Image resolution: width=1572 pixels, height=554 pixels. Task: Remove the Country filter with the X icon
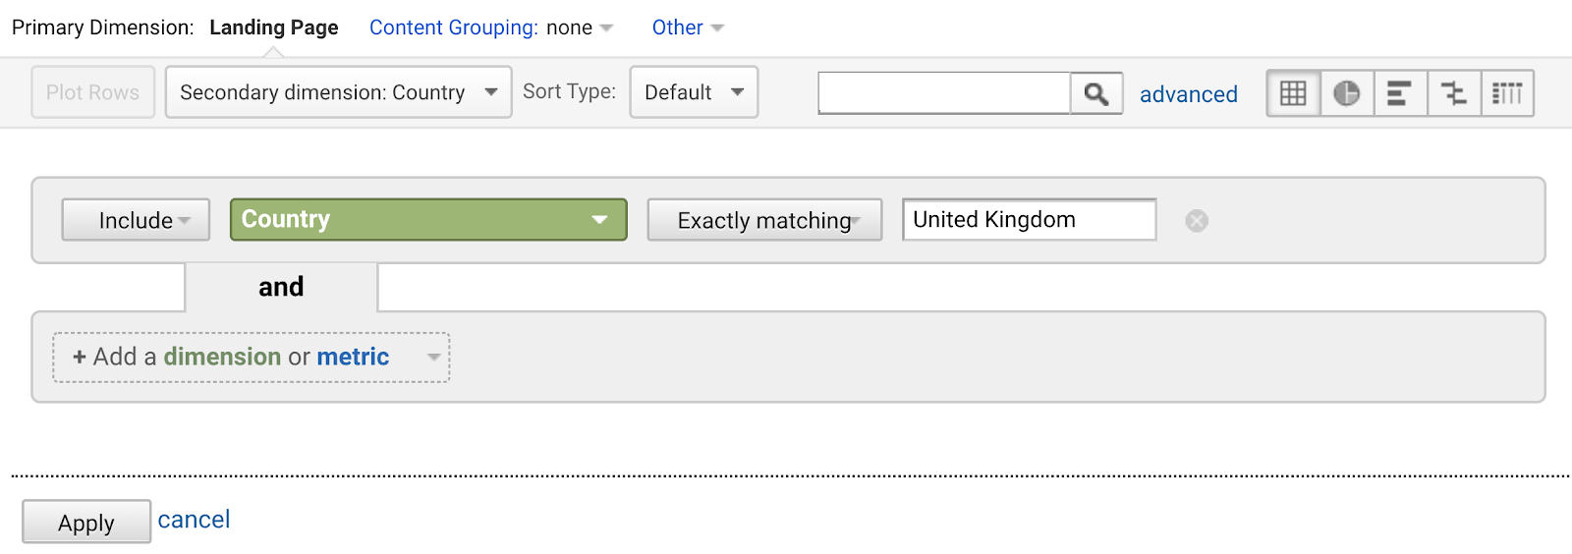pyautogui.click(x=1197, y=221)
